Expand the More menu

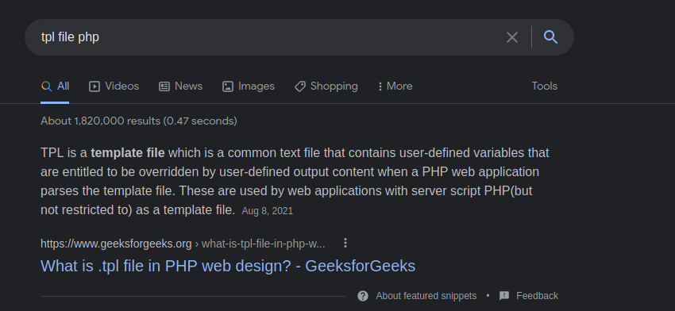click(x=395, y=86)
